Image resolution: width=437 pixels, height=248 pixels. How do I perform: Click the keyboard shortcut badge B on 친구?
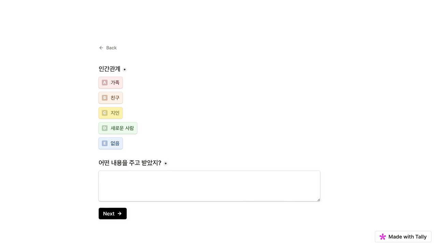(104, 98)
